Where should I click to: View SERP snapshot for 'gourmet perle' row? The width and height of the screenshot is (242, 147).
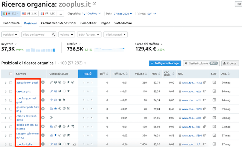point(214,109)
